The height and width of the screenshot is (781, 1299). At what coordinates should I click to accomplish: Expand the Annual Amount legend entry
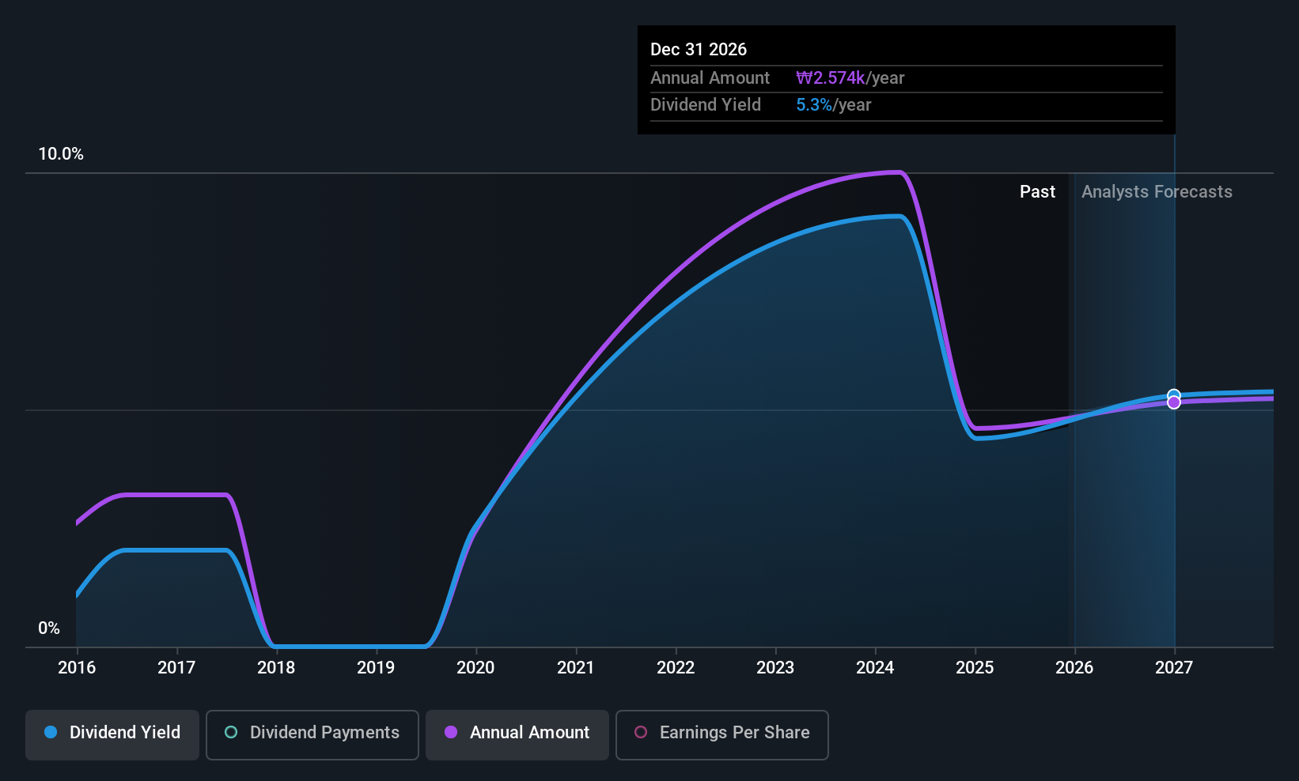point(517,733)
